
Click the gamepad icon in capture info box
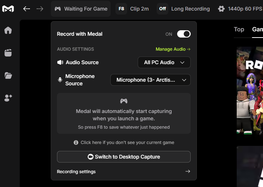[x=124, y=101]
